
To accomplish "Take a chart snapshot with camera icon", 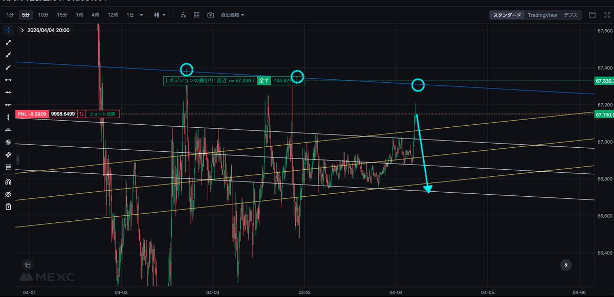I will 210,15.
